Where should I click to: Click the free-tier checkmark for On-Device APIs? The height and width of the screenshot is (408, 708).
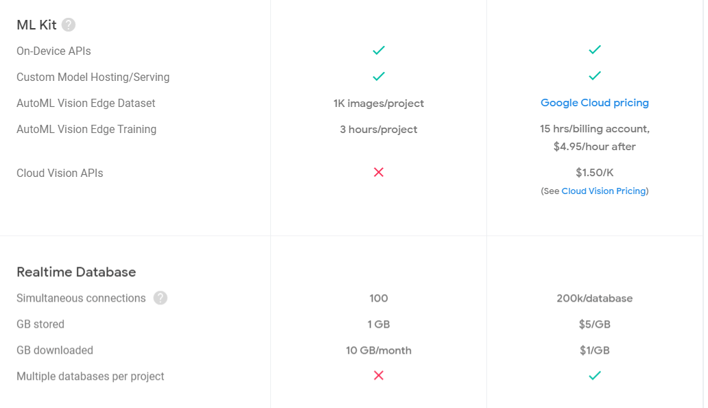379,50
